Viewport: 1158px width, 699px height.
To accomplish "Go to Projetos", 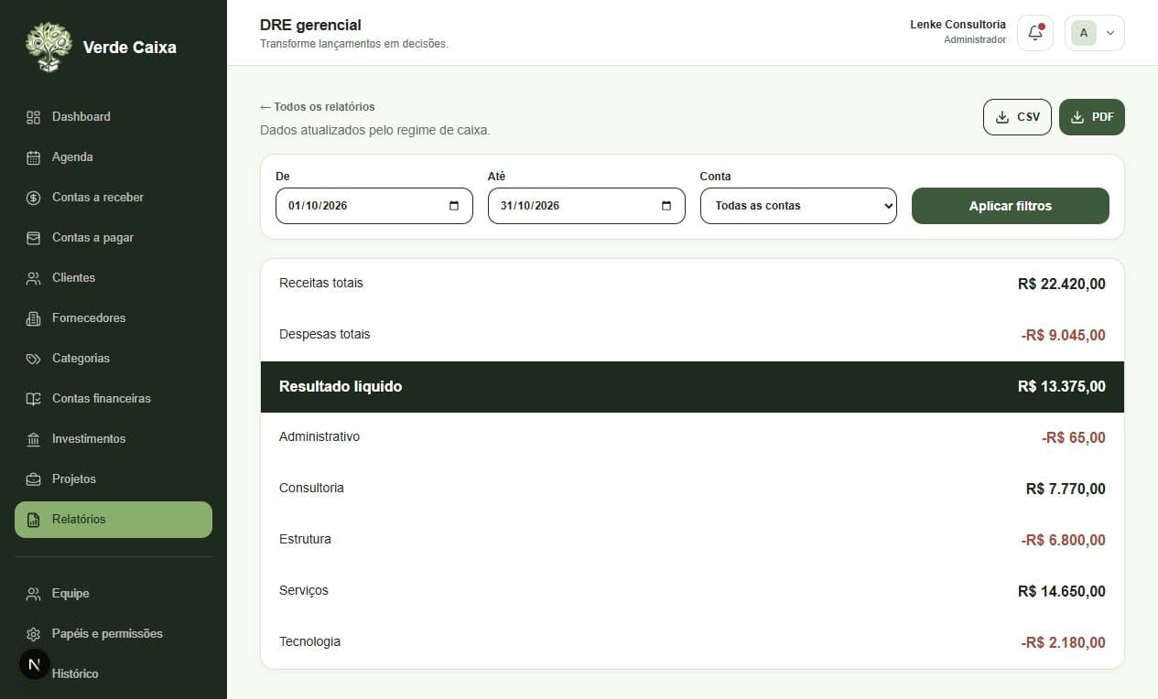I will pos(114,479).
